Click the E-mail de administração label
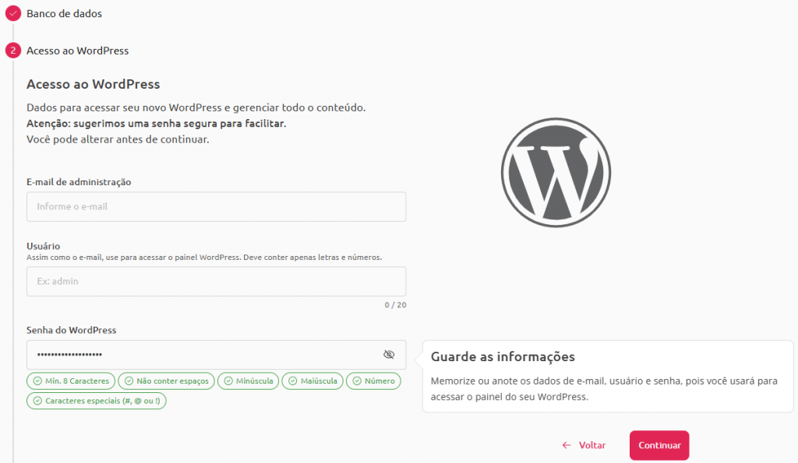This screenshot has width=798, height=463. tap(79, 182)
